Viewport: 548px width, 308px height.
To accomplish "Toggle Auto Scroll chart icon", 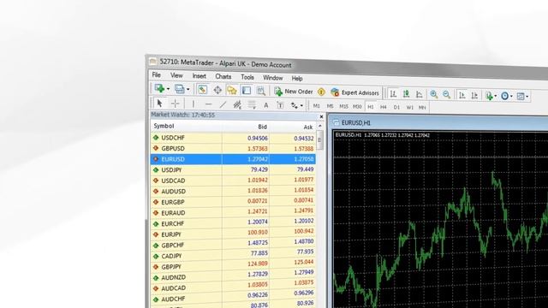I will click(x=462, y=95).
